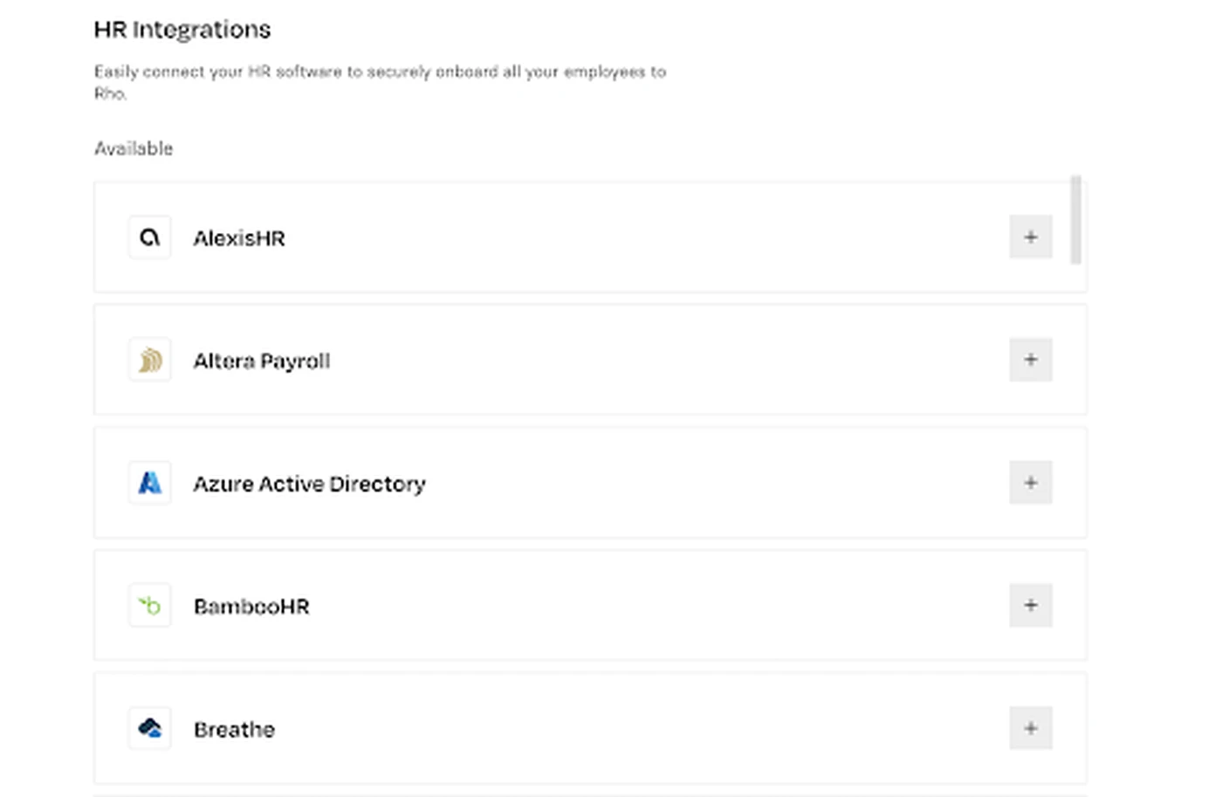This screenshot has width=1222, height=797.
Task: Add the AlexisHR integration with plus
Action: tap(1031, 237)
